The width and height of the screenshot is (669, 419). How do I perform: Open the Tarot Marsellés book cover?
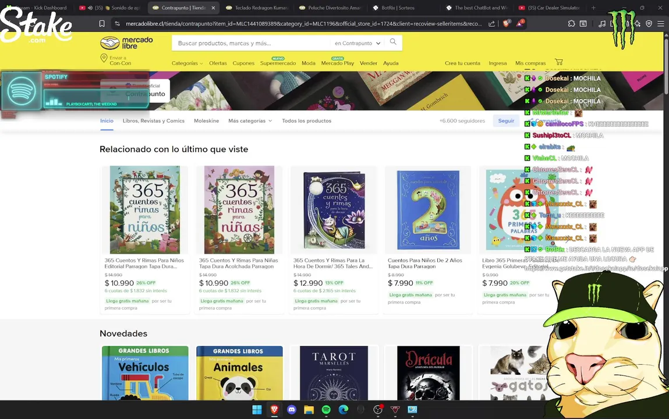tap(334, 373)
